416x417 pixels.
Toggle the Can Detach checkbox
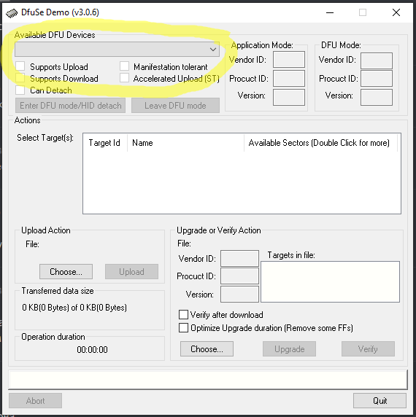(20, 90)
